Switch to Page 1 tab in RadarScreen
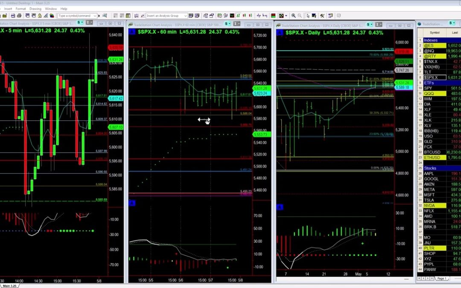Screen dimensions: 461x288 tap(442, 278)
